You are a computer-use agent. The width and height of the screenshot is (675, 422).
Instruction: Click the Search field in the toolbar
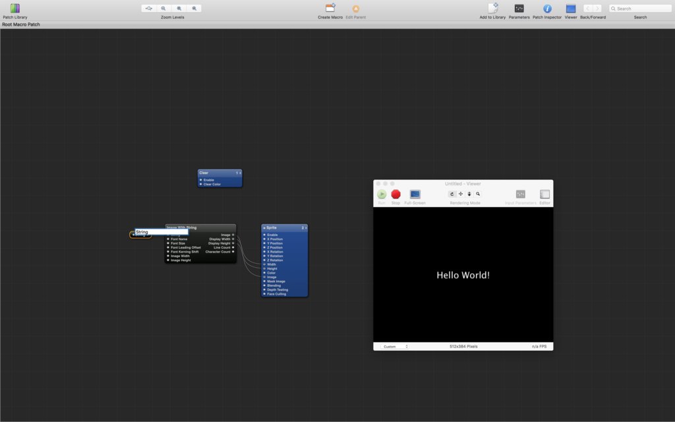[640, 8]
